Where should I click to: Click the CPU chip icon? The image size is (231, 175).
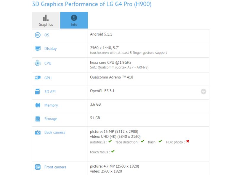pos(38,63)
